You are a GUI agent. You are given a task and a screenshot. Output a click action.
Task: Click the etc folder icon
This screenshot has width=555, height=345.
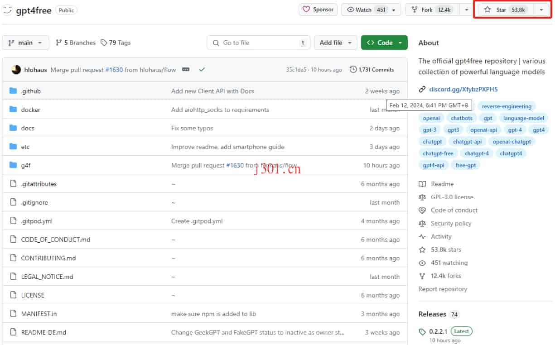click(13, 147)
